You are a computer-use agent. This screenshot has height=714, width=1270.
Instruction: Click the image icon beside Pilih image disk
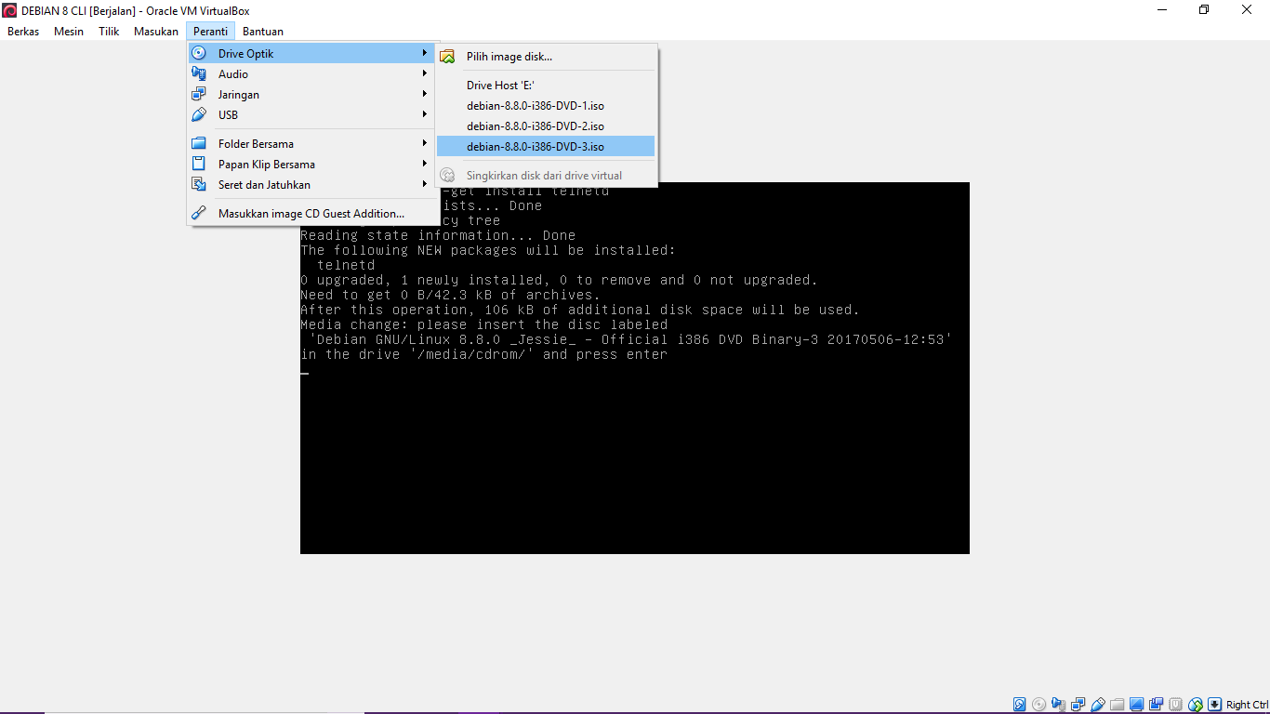point(447,56)
